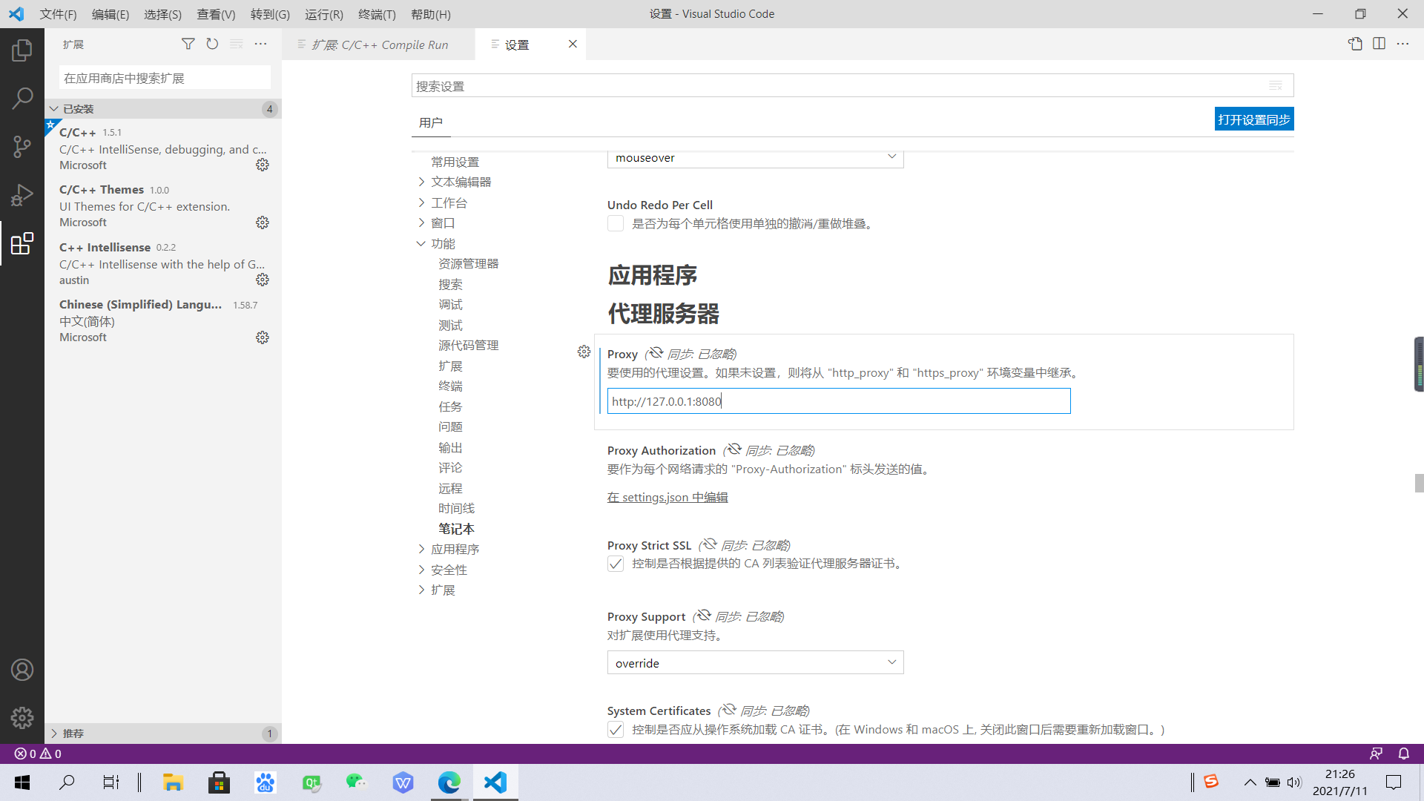
Task: Switch to the C/C++ Compile Run tab
Action: [x=380, y=44]
